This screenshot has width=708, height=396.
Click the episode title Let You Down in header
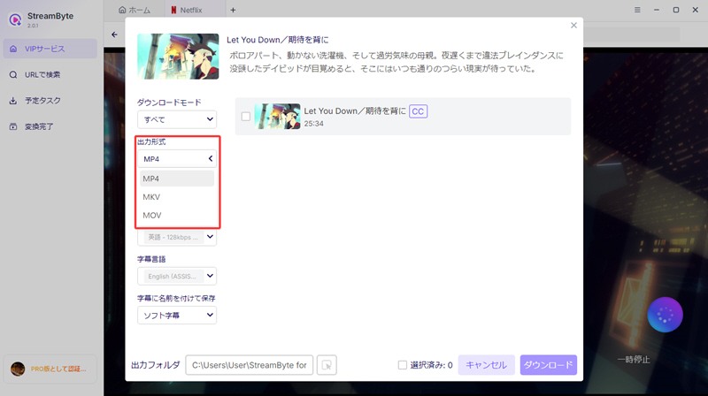point(278,40)
